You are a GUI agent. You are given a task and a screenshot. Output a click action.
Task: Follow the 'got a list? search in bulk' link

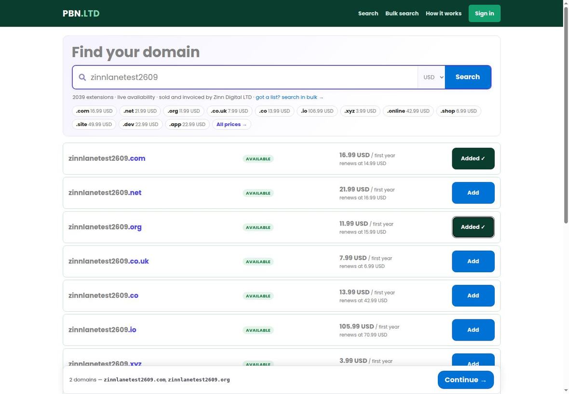(x=289, y=97)
